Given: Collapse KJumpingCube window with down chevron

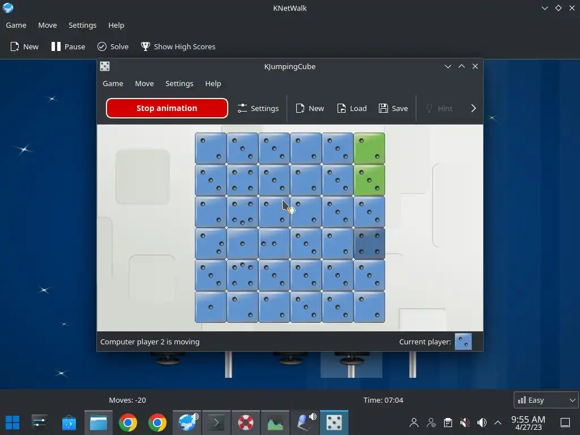Looking at the screenshot, I should pos(448,67).
